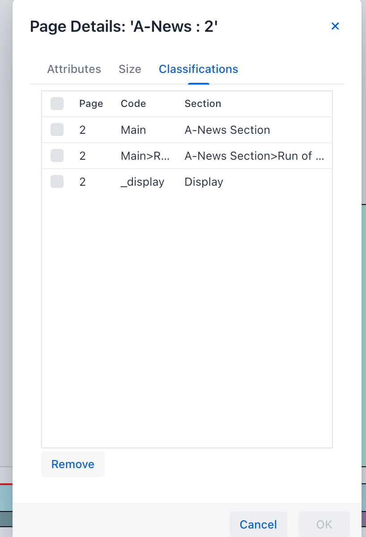
Task: Enable the checkbox for the _display row
Action: 57,182
